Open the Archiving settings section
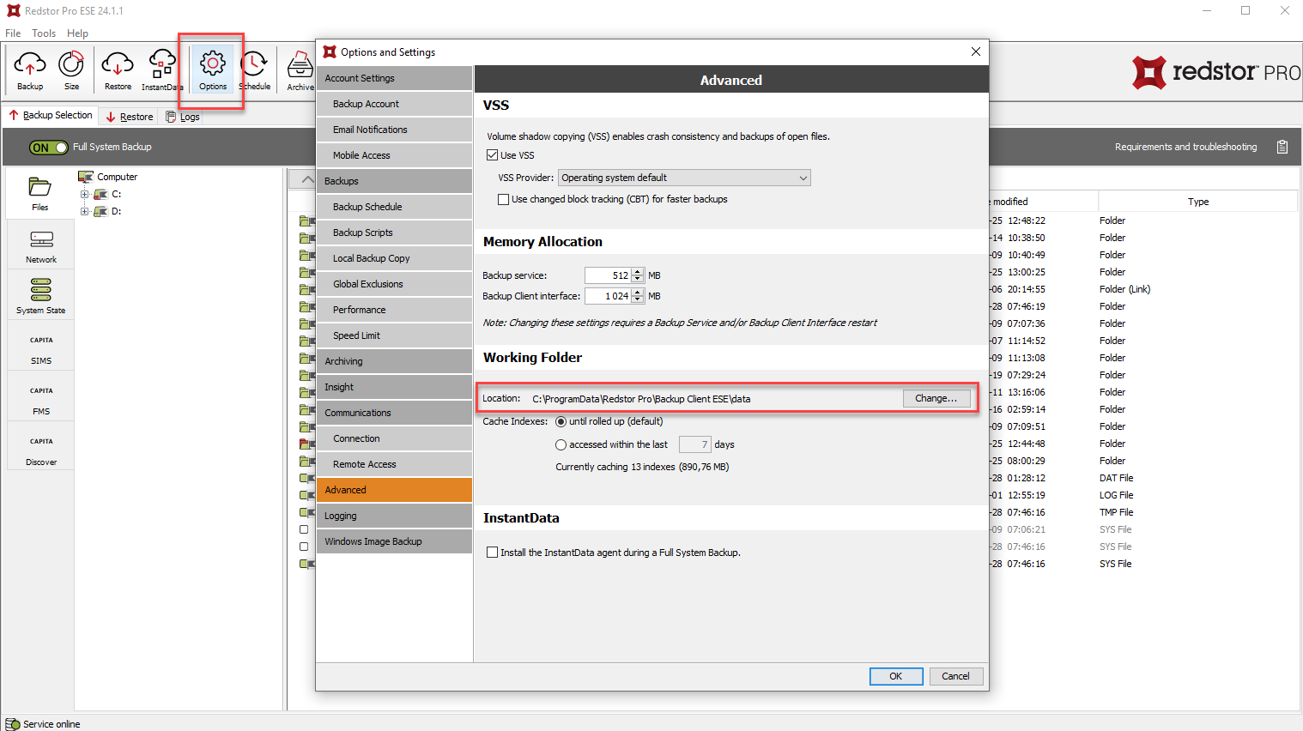 [x=394, y=361]
